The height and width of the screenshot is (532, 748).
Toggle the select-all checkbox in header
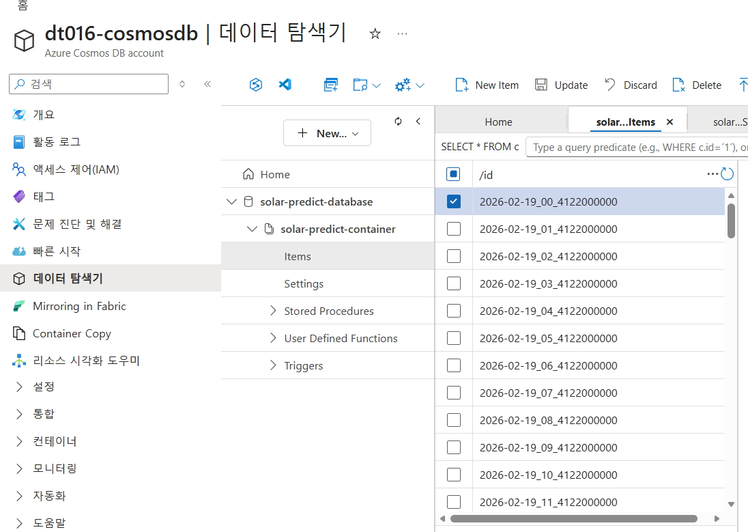pyautogui.click(x=453, y=174)
